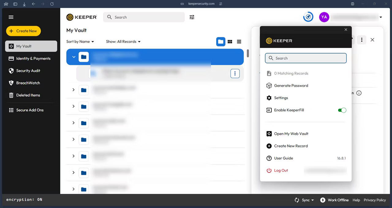The image size is (392, 208).
Task: Click the hamburger menu above Create New
Action: (x=11, y=17)
